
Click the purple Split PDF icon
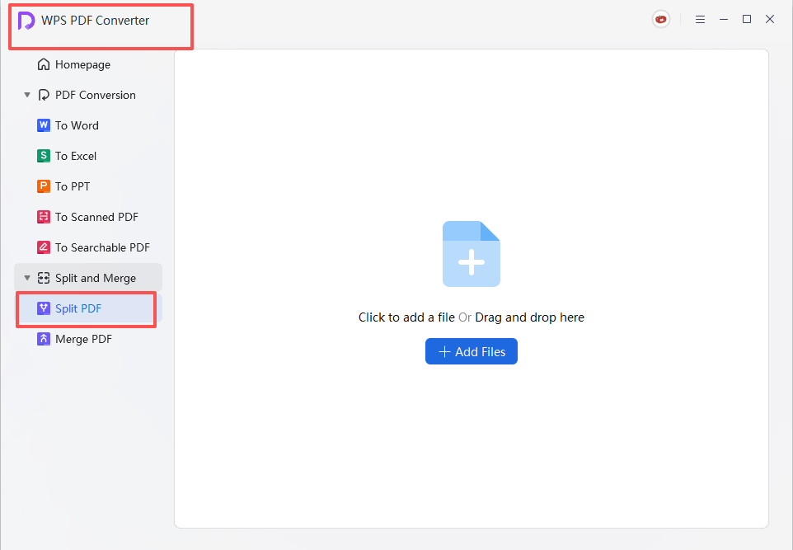[44, 308]
